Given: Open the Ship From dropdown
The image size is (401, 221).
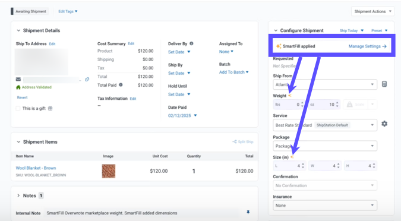Looking at the screenshot, I should pyautogui.click(x=325, y=84).
